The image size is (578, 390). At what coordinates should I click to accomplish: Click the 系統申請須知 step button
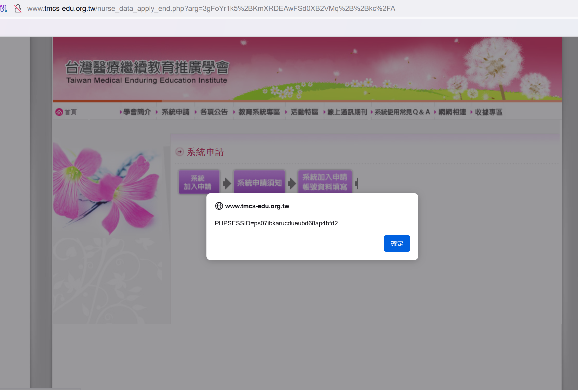pyautogui.click(x=259, y=182)
